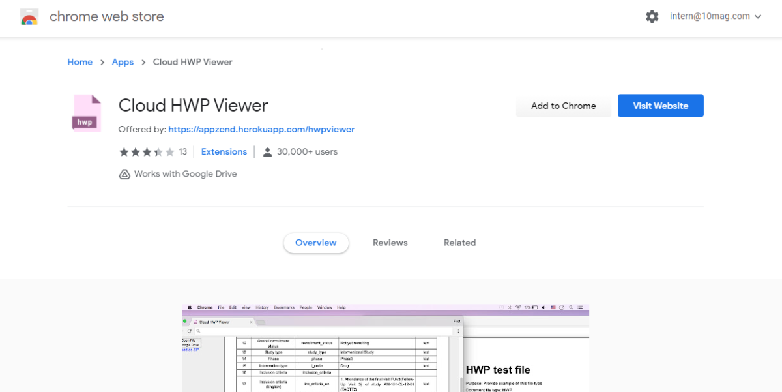Go to the Home breadcrumb
The height and width of the screenshot is (392, 782).
(80, 62)
